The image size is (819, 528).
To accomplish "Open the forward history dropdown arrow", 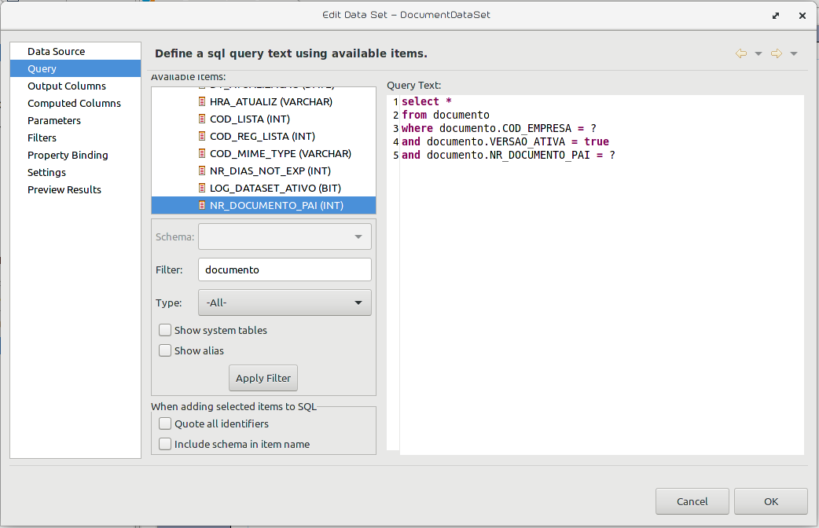I will click(794, 53).
